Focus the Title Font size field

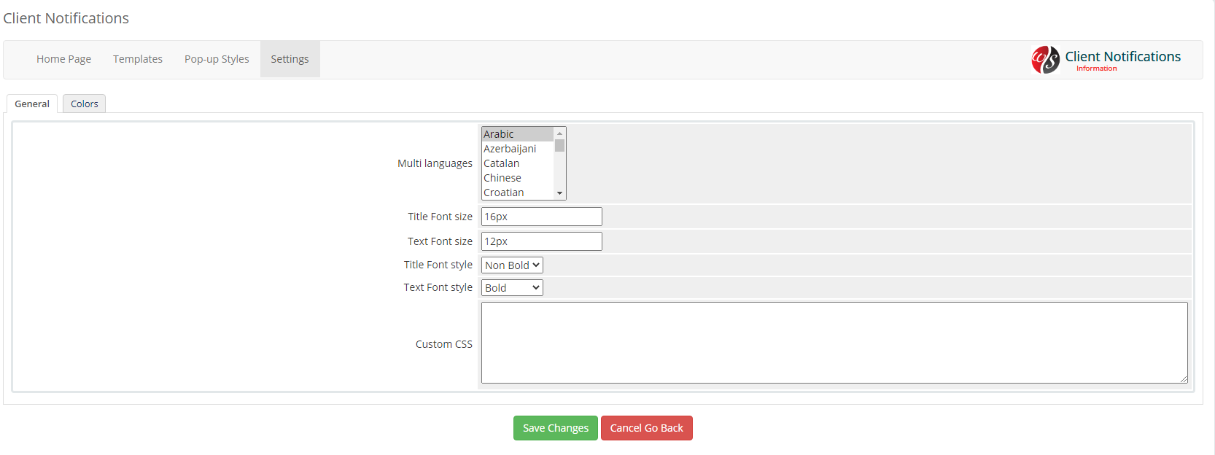541,217
